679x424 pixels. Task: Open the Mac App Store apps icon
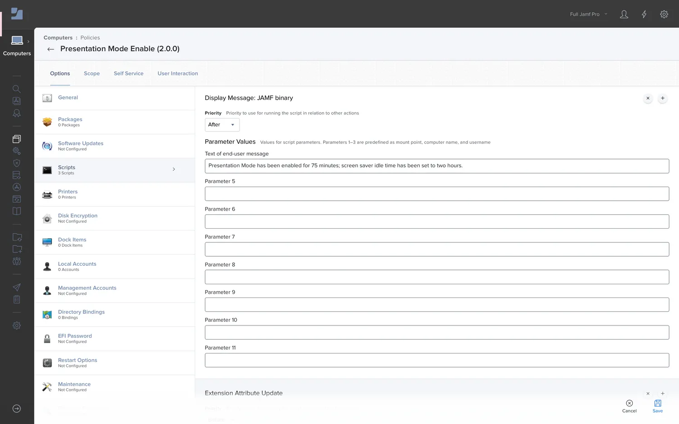[x=17, y=187]
